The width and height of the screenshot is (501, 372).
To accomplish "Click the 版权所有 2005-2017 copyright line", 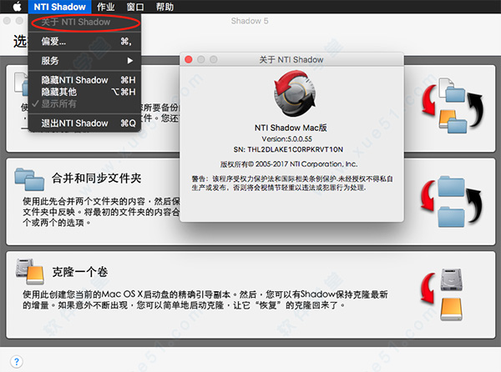I will [x=289, y=164].
